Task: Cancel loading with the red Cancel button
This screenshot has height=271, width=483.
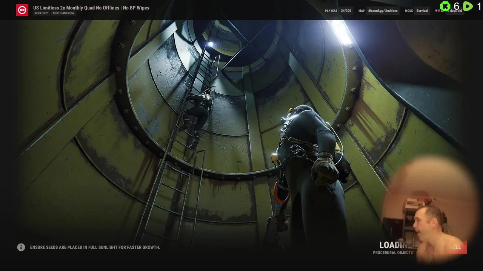Action: (x=455, y=247)
